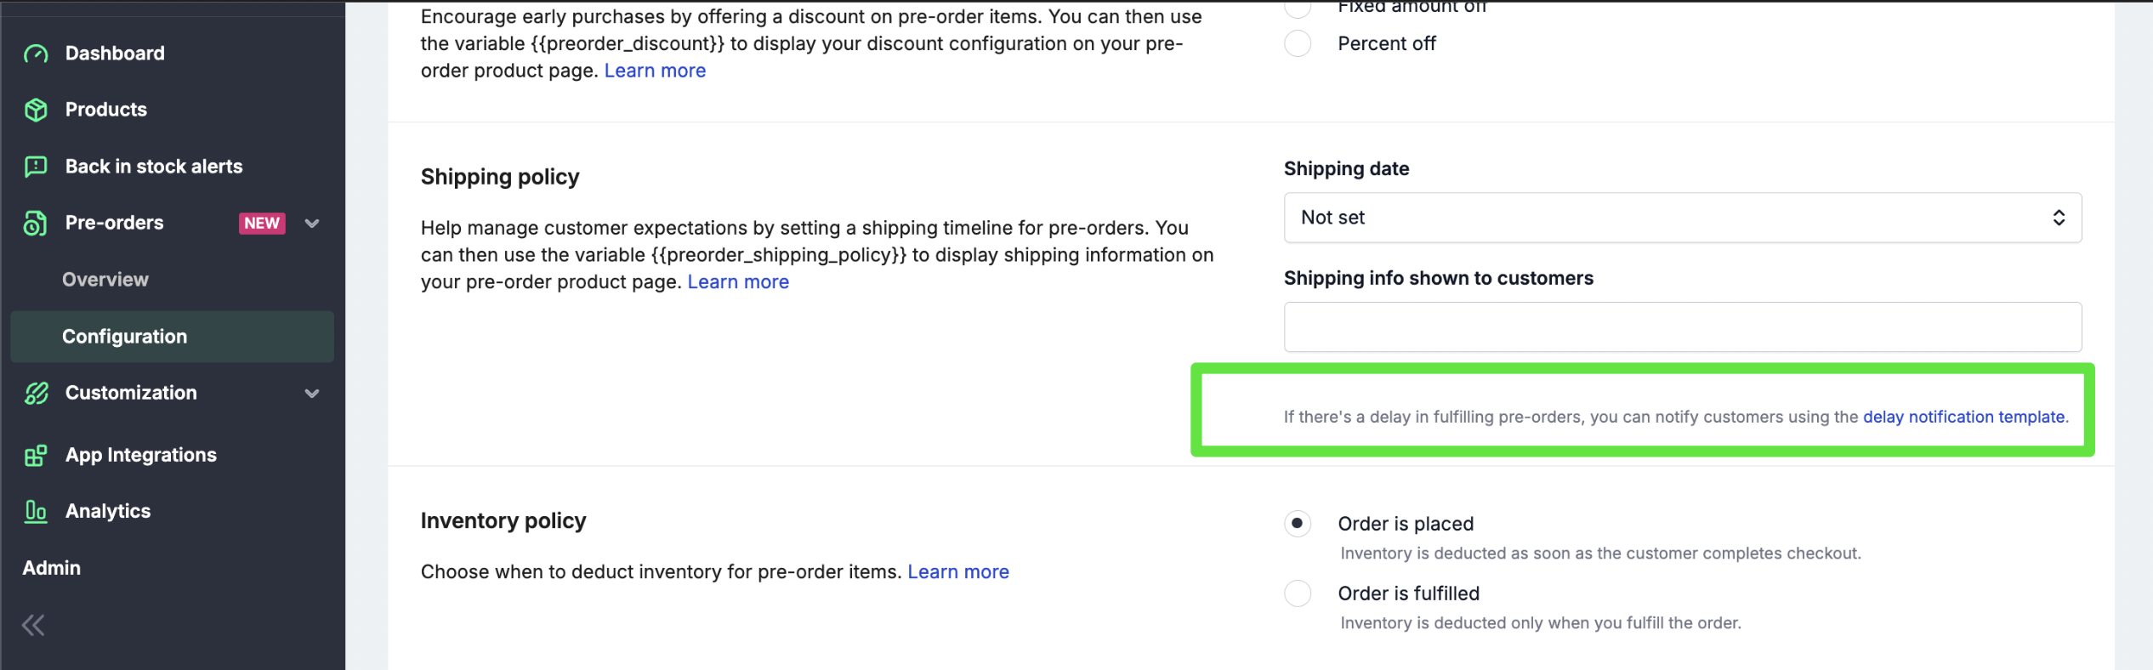Choose the Order is fulfilled radio button
Image resolution: width=2153 pixels, height=670 pixels.
point(1298,593)
